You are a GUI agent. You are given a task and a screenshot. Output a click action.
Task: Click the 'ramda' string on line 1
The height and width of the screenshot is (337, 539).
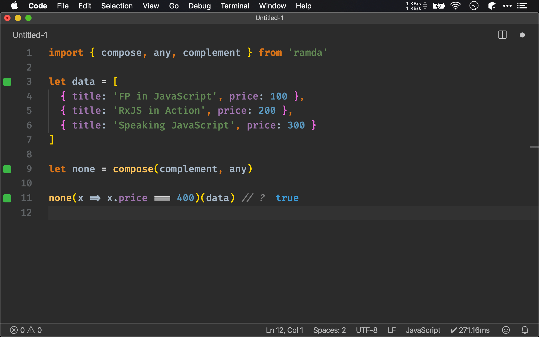point(308,53)
